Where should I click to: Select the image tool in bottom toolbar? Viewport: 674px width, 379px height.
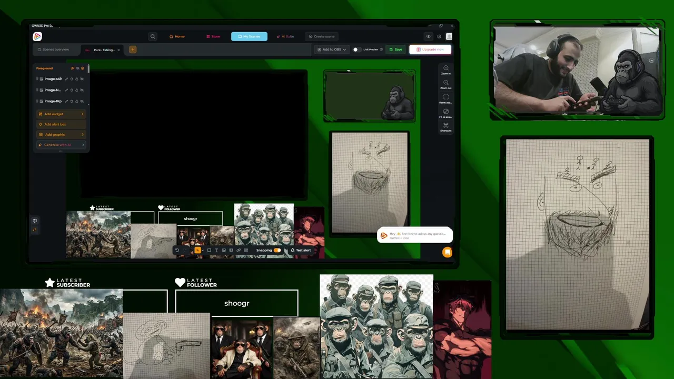tap(224, 250)
